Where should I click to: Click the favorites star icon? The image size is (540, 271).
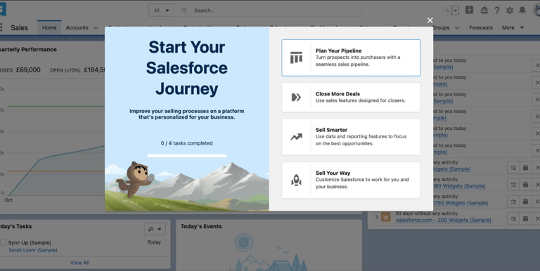(x=447, y=11)
